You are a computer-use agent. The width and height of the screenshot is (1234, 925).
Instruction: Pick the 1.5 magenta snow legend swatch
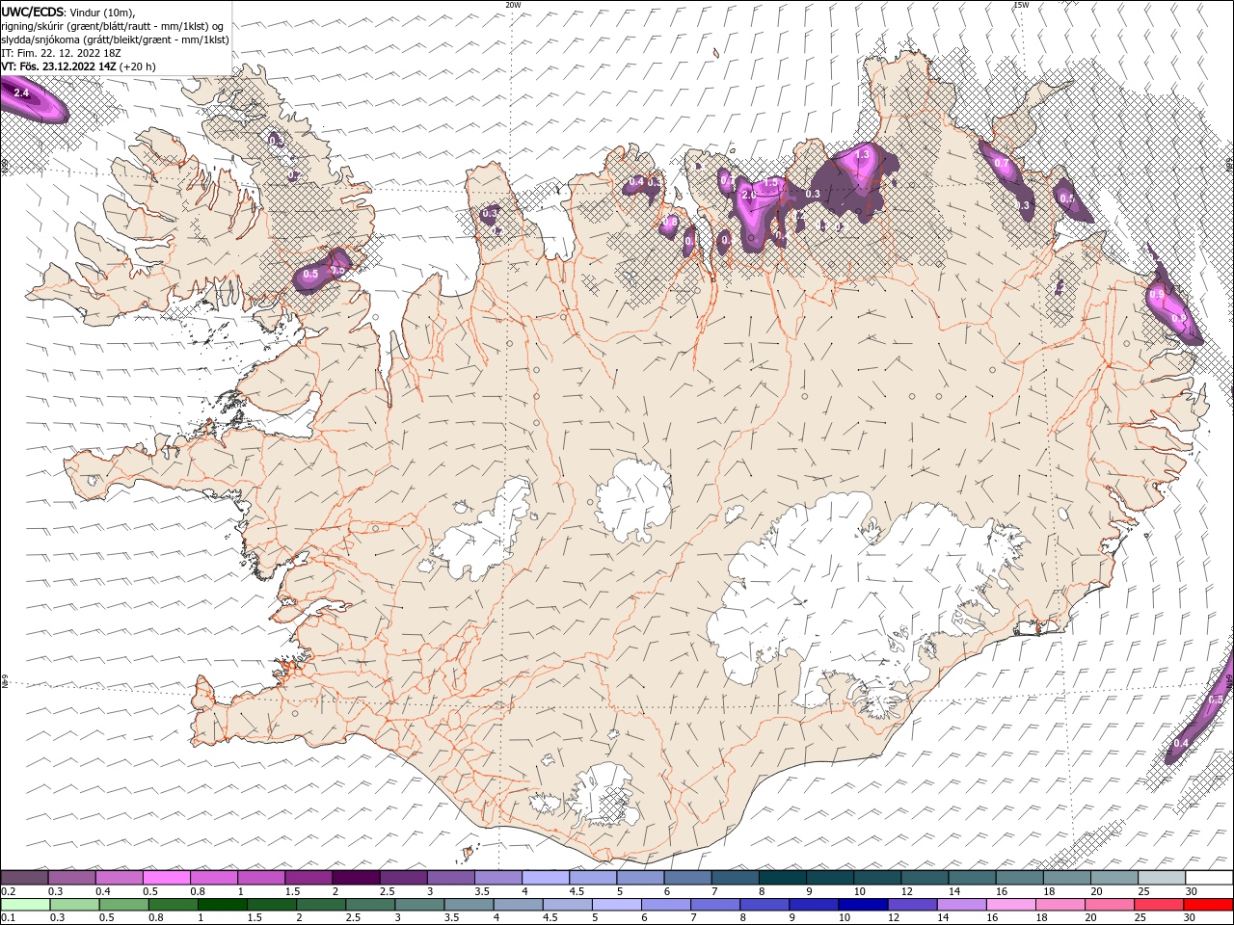(308, 877)
